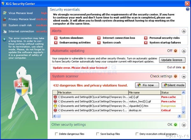Click the Privacy Menace level icon

click(x=5, y=19)
